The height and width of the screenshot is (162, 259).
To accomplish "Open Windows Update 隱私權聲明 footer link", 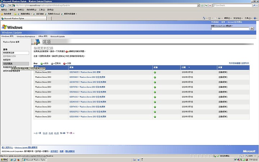I will point(26,148).
